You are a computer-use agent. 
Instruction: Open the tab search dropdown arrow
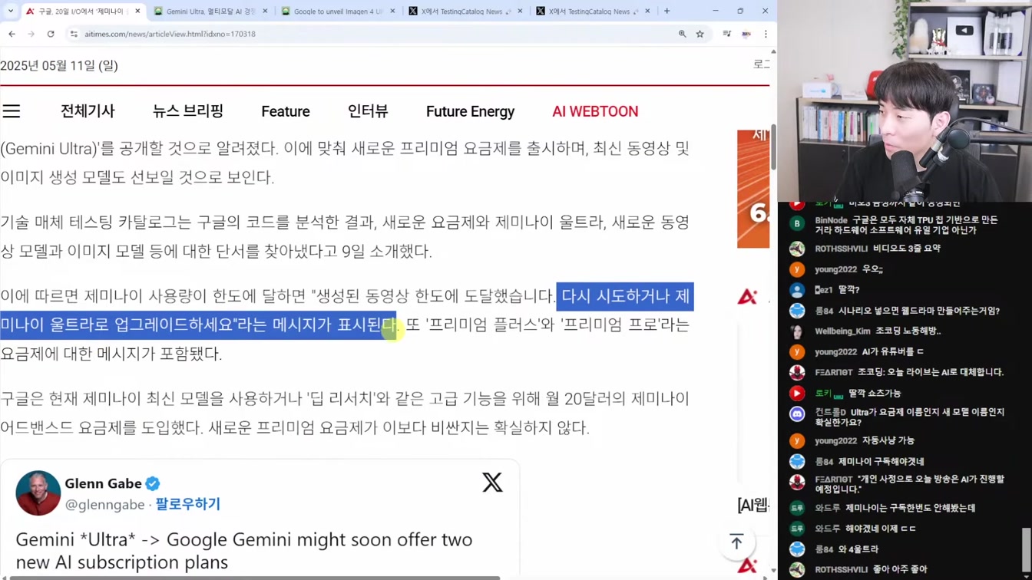click(10, 12)
